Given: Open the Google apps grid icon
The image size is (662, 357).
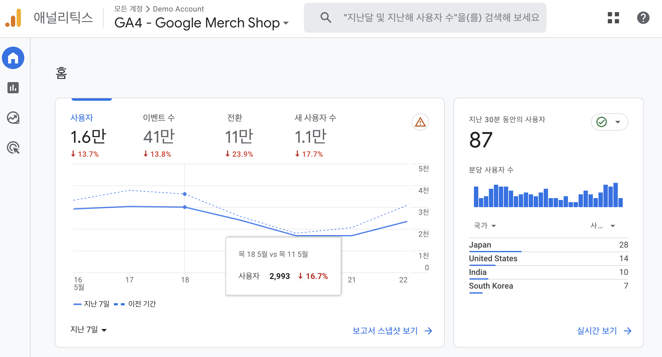Looking at the screenshot, I should pos(613,18).
